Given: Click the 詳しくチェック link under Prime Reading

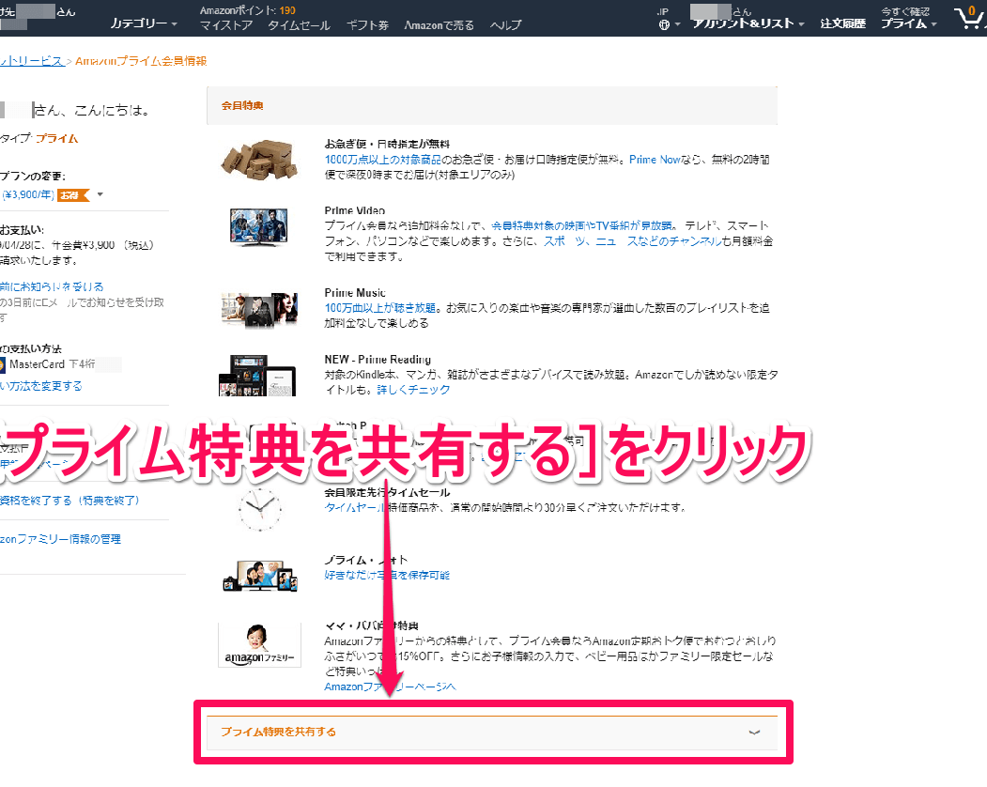Looking at the screenshot, I should pos(413,390).
